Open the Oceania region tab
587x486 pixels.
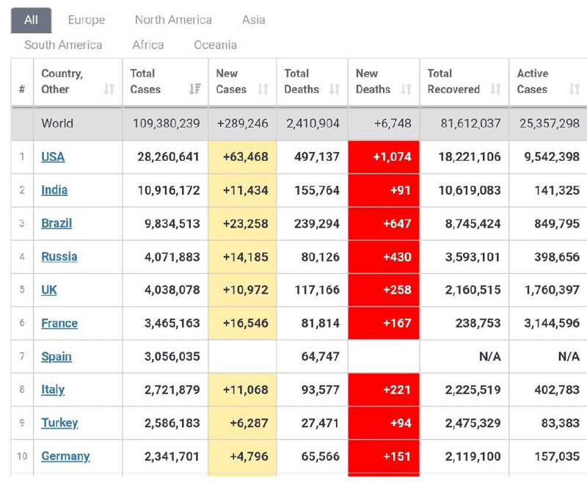[x=215, y=46]
